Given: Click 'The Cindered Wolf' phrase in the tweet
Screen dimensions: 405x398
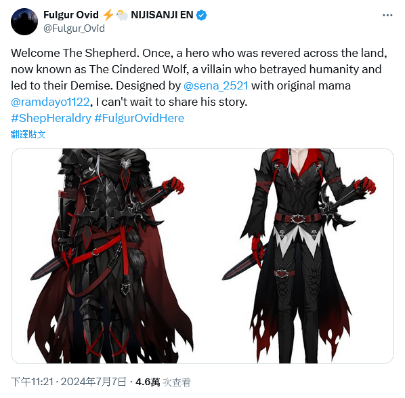Looking at the screenshot, I should coord(138,69).
